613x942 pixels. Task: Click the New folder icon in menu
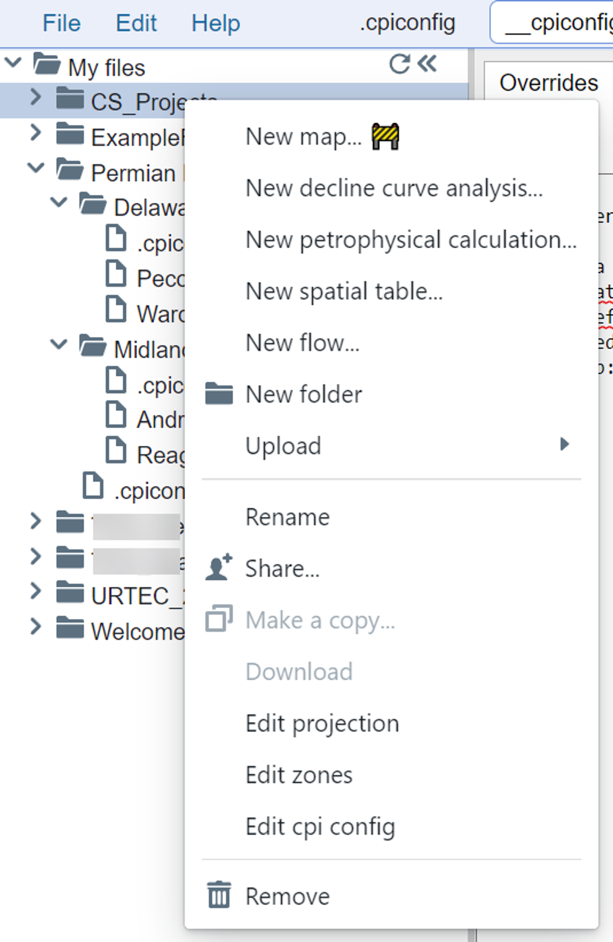(x=219, y=393)
